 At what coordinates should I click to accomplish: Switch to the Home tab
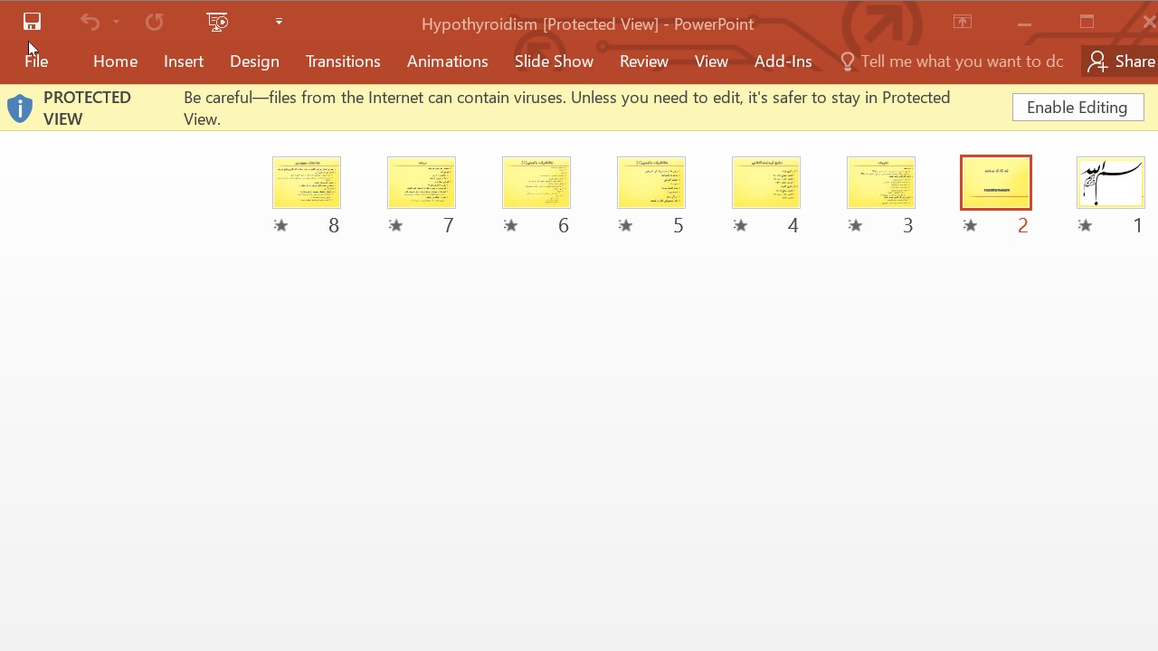[x=115, y=61]
